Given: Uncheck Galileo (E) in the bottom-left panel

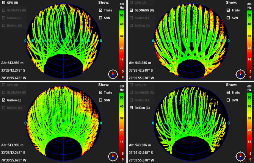Looking at the screenshot, I should click(x=4, y=100).
